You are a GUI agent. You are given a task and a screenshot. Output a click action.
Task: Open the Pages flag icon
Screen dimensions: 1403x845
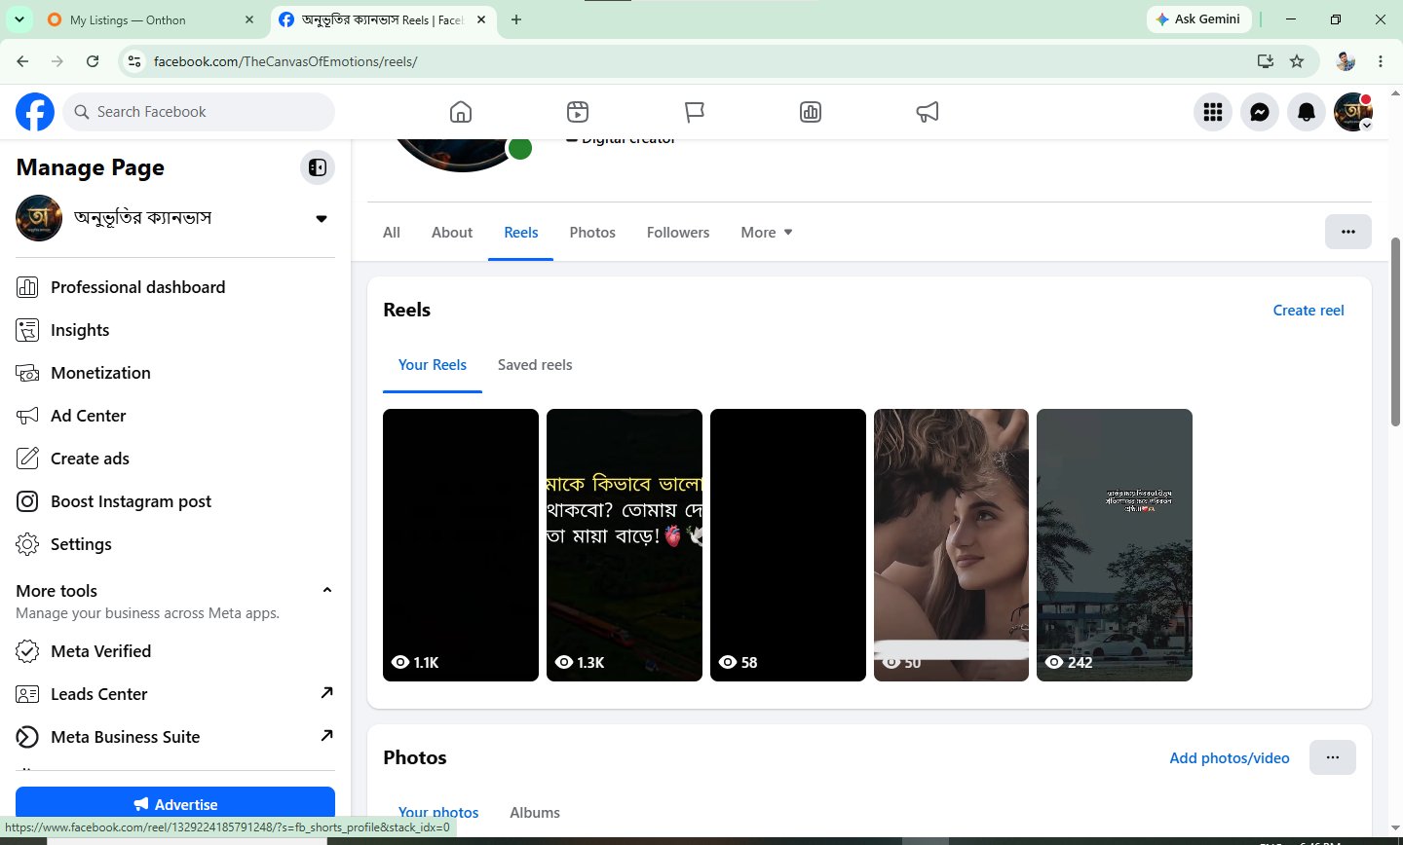695,112
